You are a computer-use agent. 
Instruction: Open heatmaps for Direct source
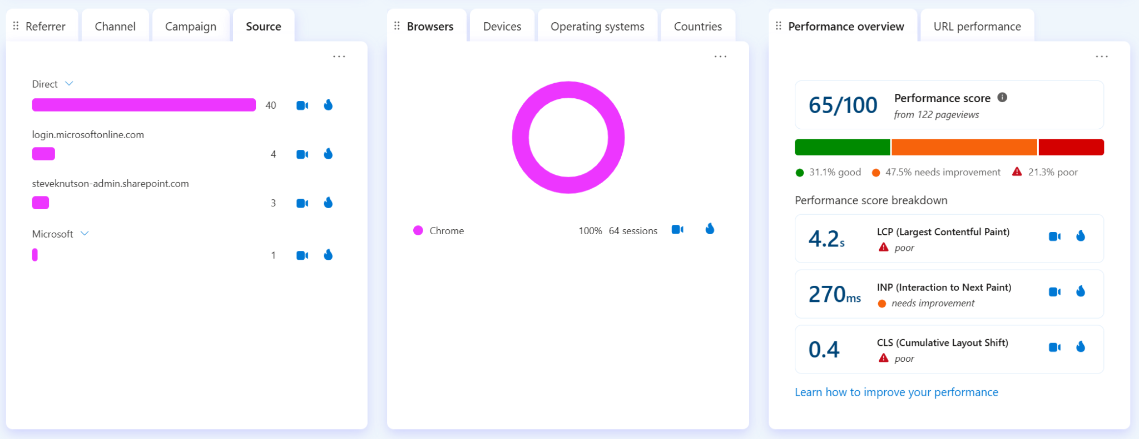328,105
